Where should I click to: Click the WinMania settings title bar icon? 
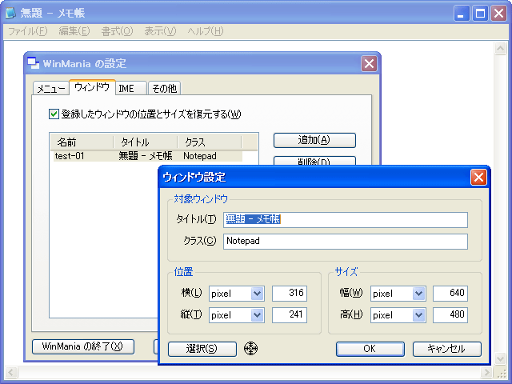(34, 63)
